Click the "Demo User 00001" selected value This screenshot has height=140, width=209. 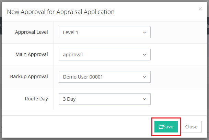pyautogui.click(x=83, y=77)
